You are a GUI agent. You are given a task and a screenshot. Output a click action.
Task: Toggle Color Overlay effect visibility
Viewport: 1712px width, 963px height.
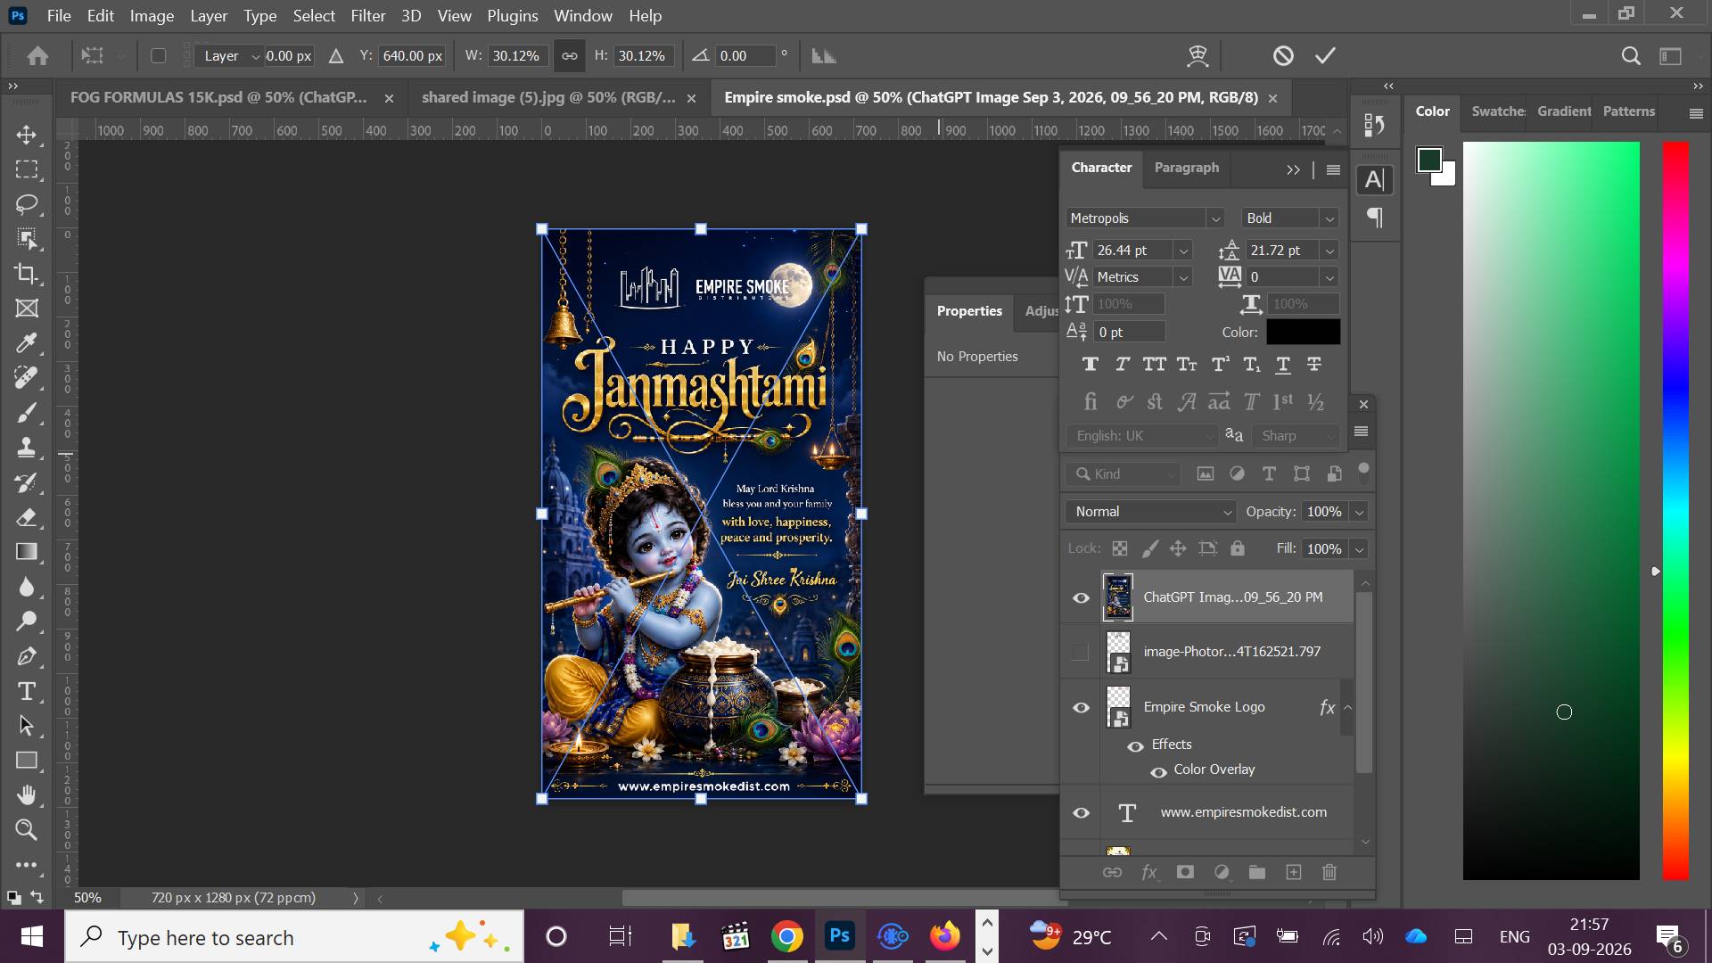point(1158,771)
